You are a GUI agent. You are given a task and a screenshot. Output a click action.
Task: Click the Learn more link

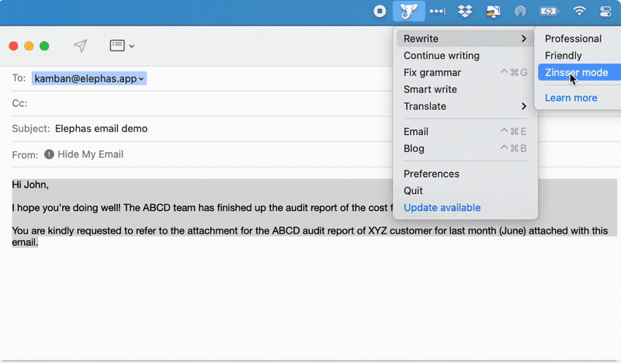pyautogui.click(x=571, y=98)
